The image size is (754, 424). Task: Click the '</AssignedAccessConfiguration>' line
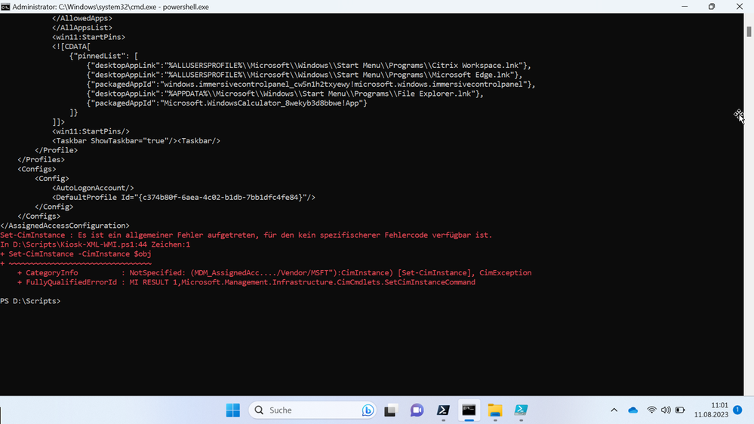65,226
